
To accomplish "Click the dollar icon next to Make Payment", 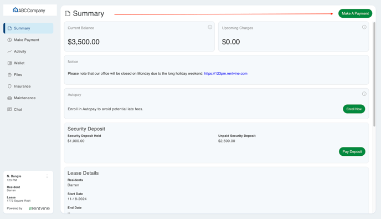I will point(9,40).
